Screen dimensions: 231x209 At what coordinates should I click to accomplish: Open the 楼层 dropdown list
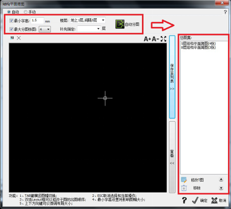[x=88, y=20]
